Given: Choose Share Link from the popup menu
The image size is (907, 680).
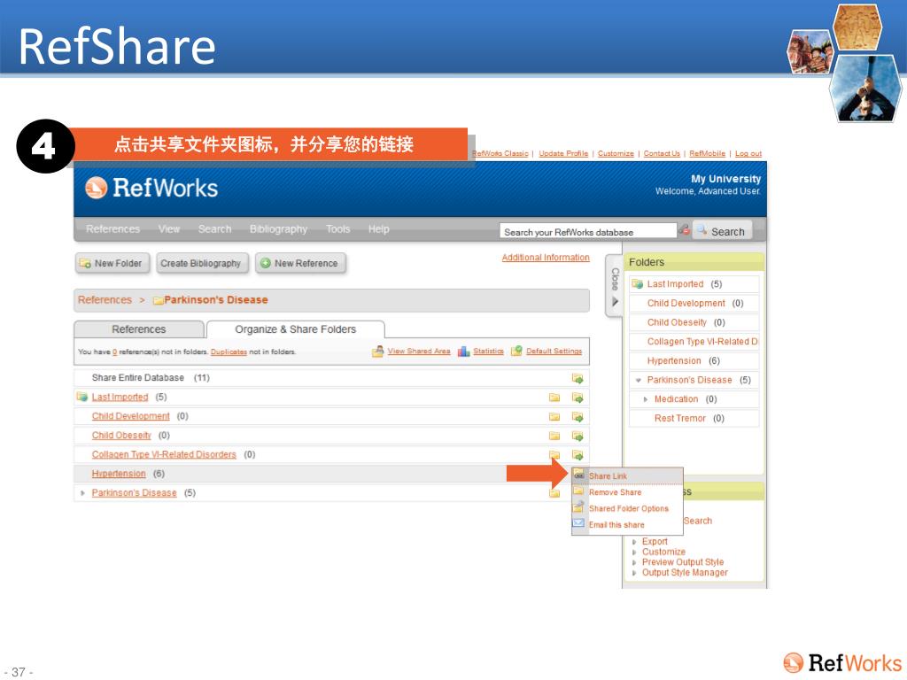Looking at the screenshot, I should (608, 475).
